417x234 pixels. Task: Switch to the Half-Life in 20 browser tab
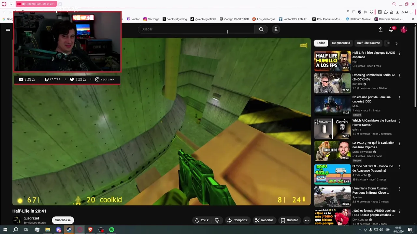click(x=36, y=4)
